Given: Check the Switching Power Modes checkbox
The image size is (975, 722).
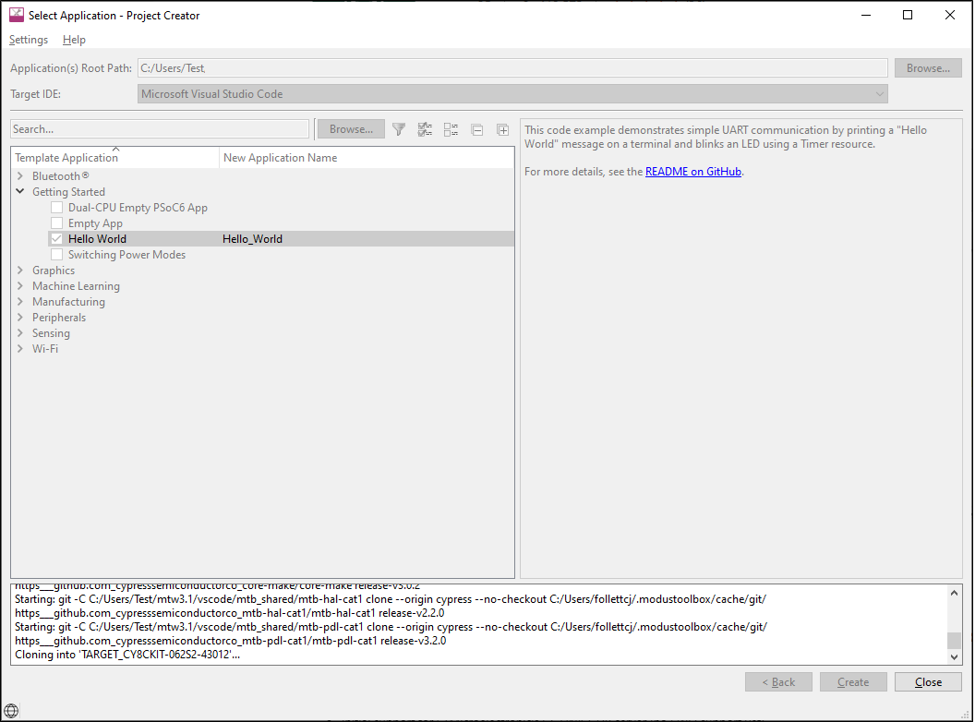Looking at the screenshot, I should (56, 254).
